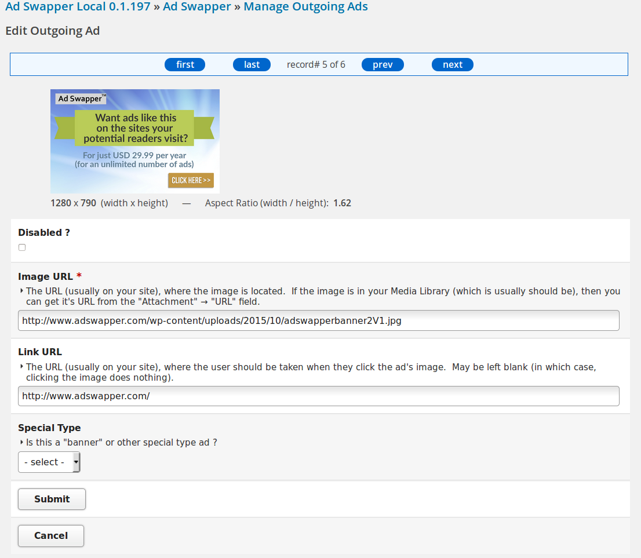Click the 'Image URL' field label
641x558 pixels.
point(45,277)
